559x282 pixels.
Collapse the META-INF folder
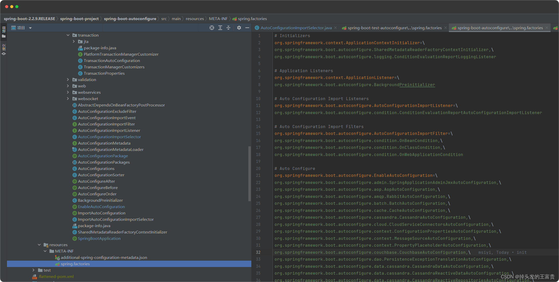[45, 251]
